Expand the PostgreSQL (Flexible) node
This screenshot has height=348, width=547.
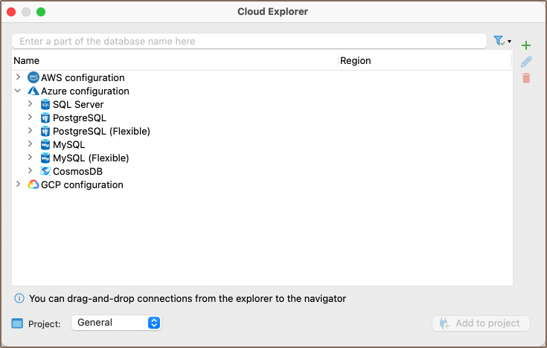point(31,132)
